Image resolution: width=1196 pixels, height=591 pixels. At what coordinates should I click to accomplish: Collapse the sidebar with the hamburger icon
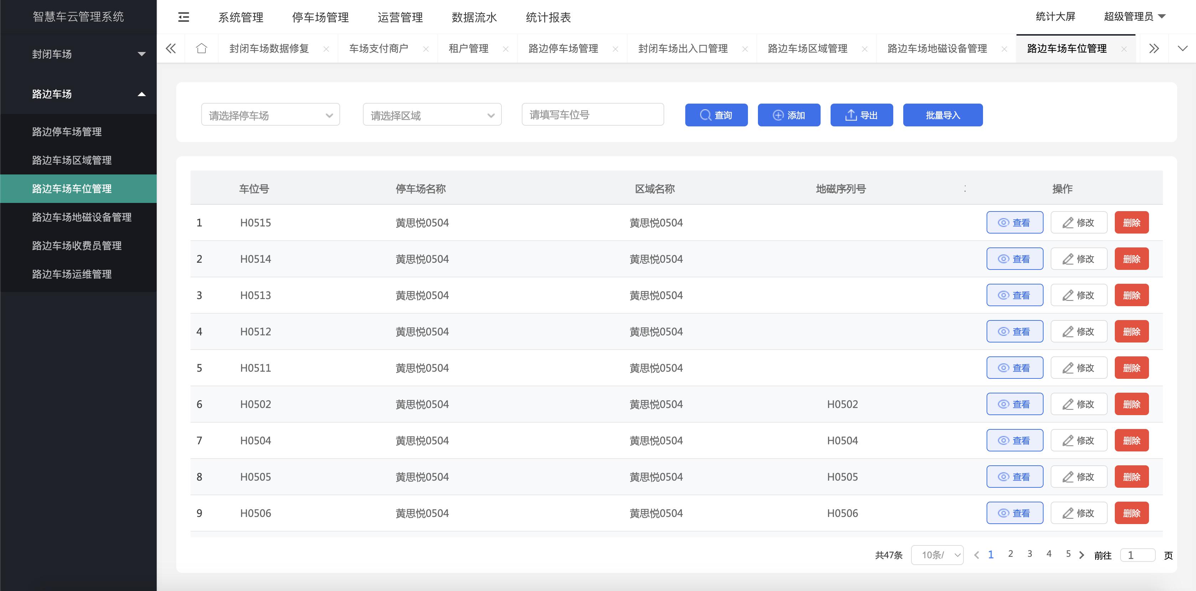[x=183, y=17]
